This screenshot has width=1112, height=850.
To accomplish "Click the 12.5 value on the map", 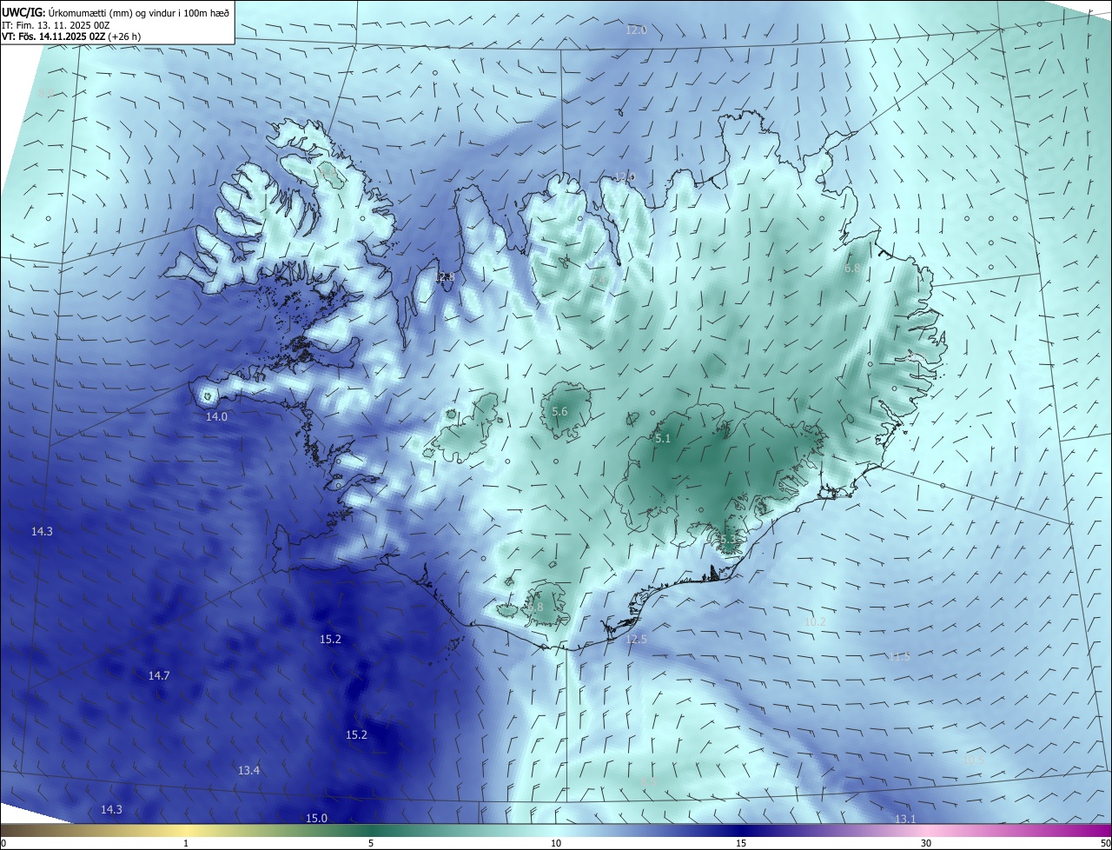I will pyautogui.click(x=636, y=639).
